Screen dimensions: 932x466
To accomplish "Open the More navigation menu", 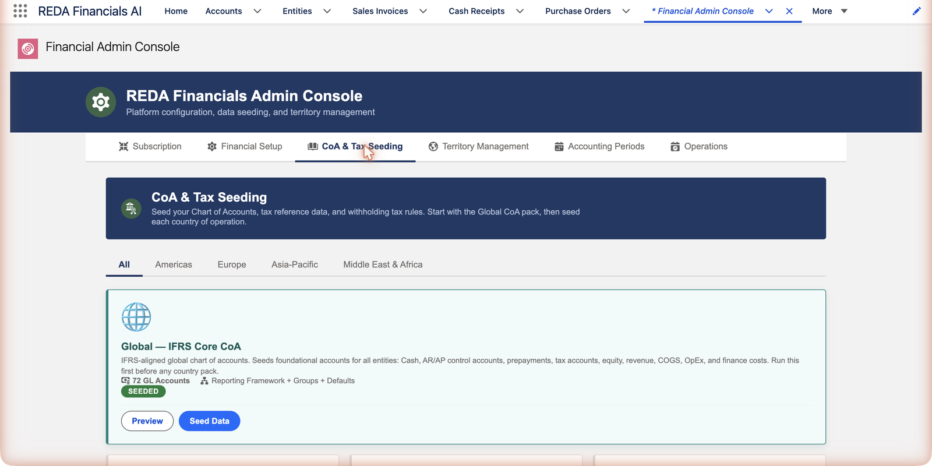I will point(829,11).
